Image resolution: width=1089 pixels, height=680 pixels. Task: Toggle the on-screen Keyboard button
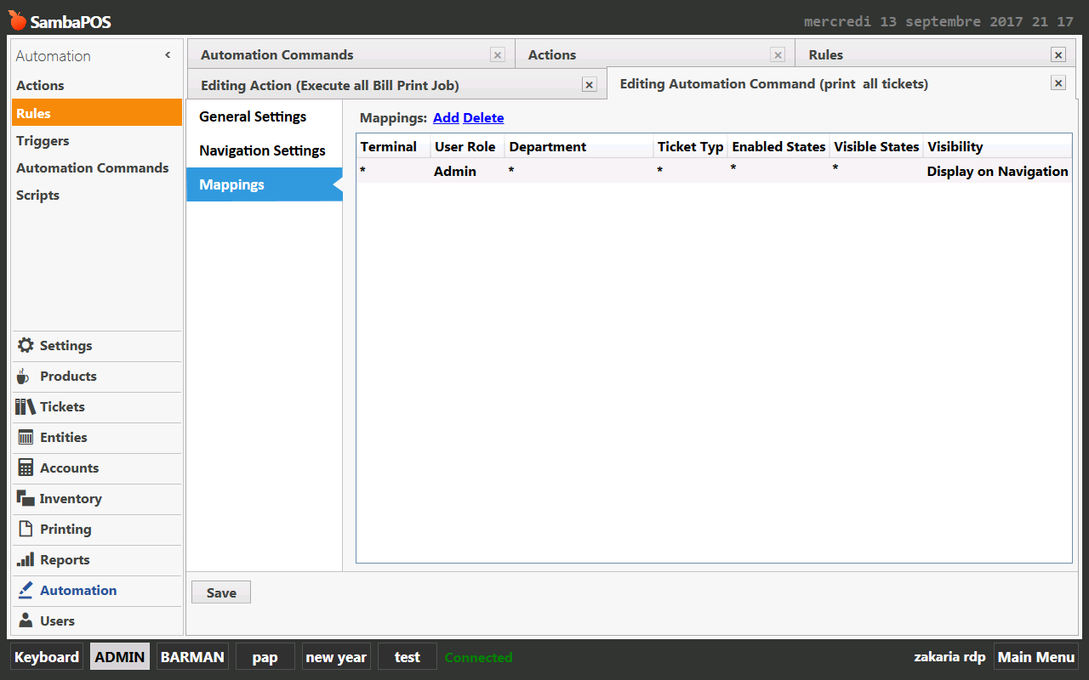pos(47,657)
